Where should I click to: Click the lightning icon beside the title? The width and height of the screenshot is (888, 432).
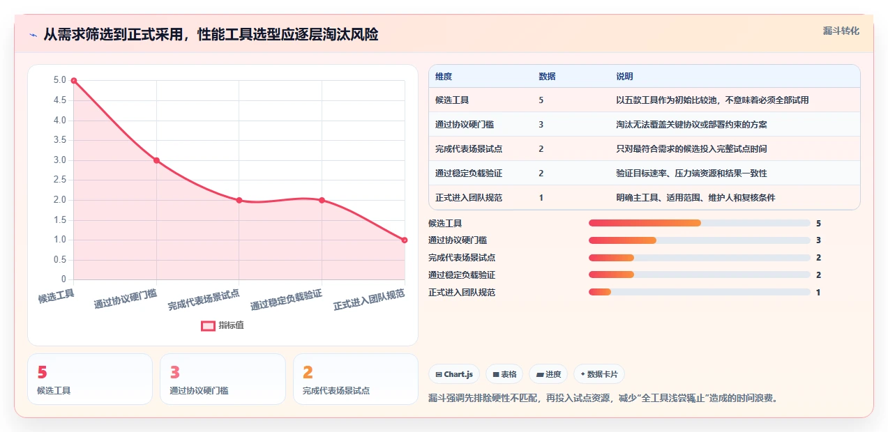pos(33,35)
